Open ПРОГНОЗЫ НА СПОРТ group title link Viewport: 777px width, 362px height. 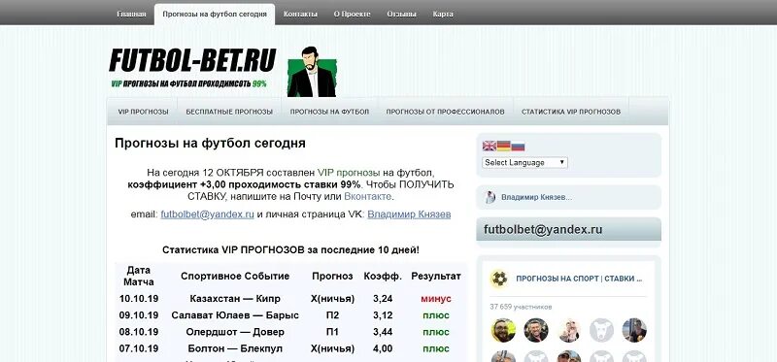(x=579, y=279)
